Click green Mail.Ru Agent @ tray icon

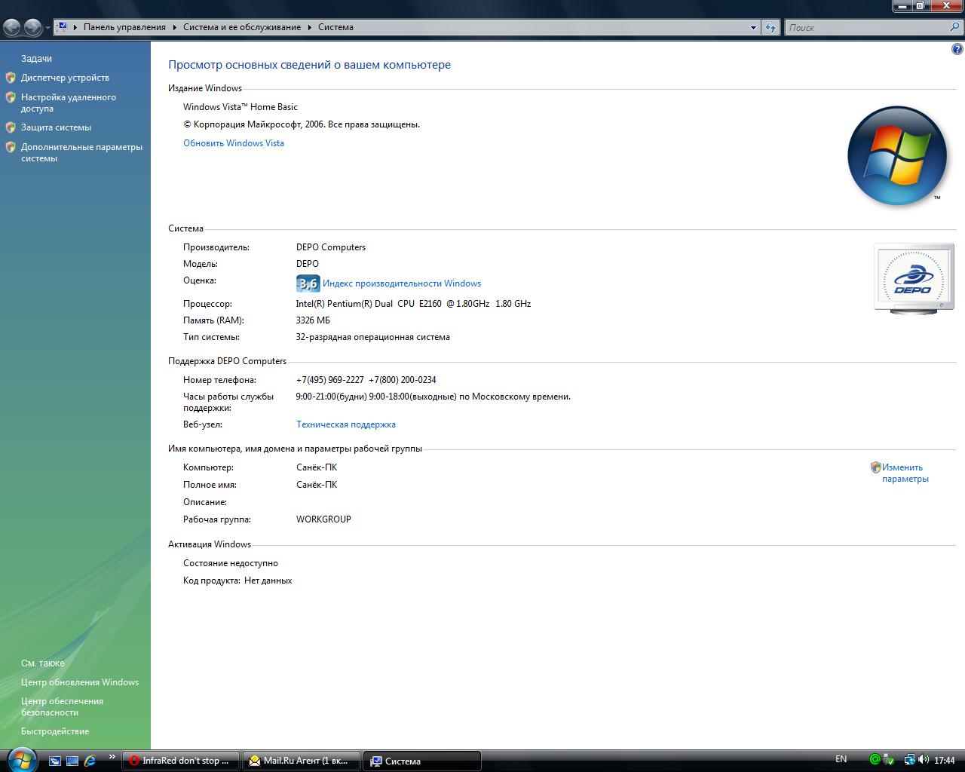coord(875,760)
